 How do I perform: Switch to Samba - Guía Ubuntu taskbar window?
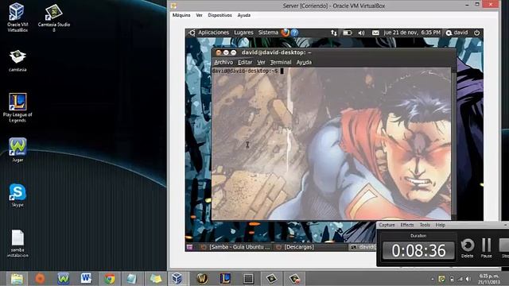coord(235,247)
